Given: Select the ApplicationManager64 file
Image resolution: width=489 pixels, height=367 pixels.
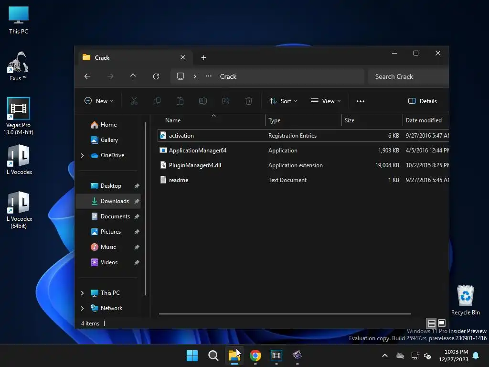Looking at the screenshot, I should click(303, 151).
